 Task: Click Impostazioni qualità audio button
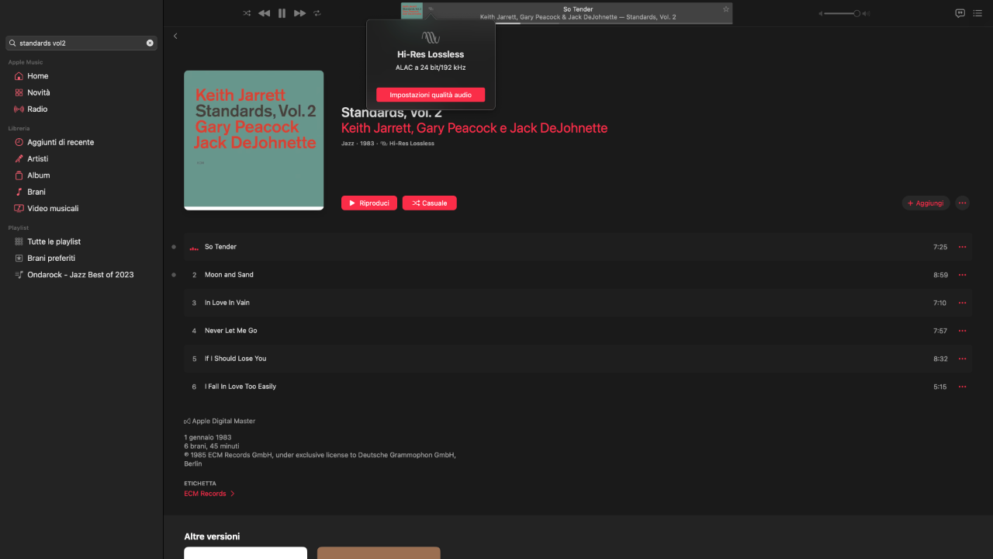pyautogui.click(x=431, y=95)
